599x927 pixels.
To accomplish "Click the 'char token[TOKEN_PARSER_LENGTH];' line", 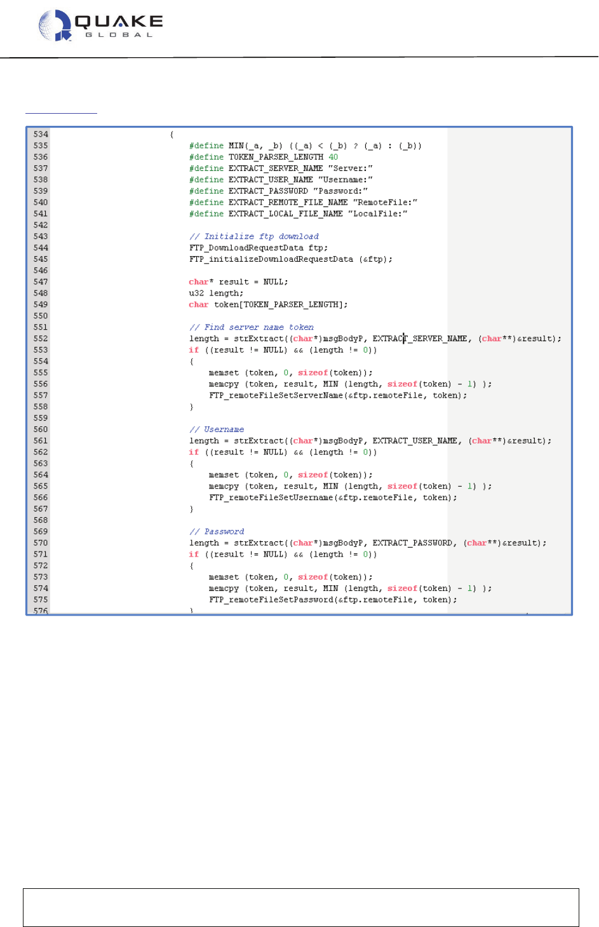I will tap(268, 305).
